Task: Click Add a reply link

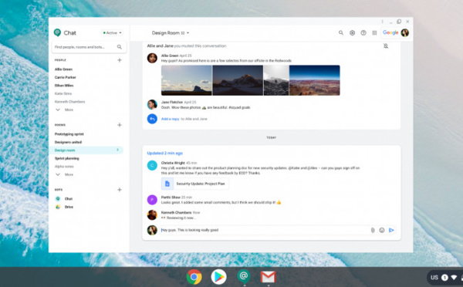Action: (170, 119)
